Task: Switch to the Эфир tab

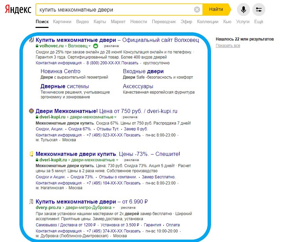Action: click(x=186, y=22)
